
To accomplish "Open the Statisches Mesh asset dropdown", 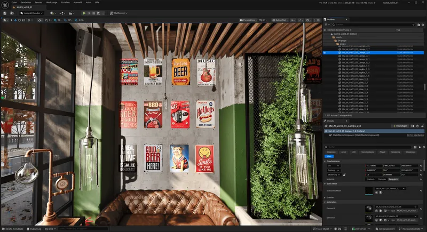I will [x=390, y=188].
